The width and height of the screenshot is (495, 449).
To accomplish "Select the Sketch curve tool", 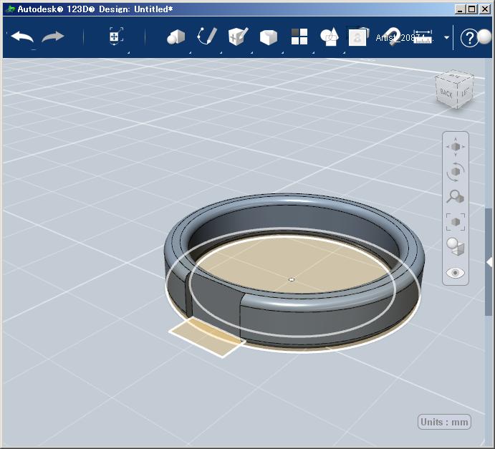I will click(x=207, y=37).
